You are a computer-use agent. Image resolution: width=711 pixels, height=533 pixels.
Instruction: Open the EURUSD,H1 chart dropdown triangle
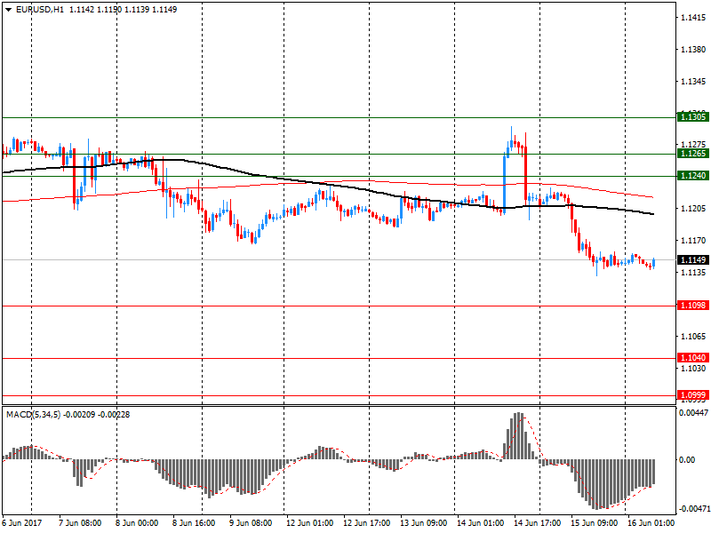click(x=8, y=10)
